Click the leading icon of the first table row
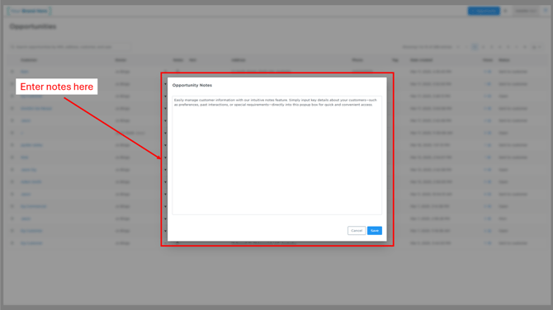Image resolution: width=553 pixels, height=310 pixels. (12, 72)
